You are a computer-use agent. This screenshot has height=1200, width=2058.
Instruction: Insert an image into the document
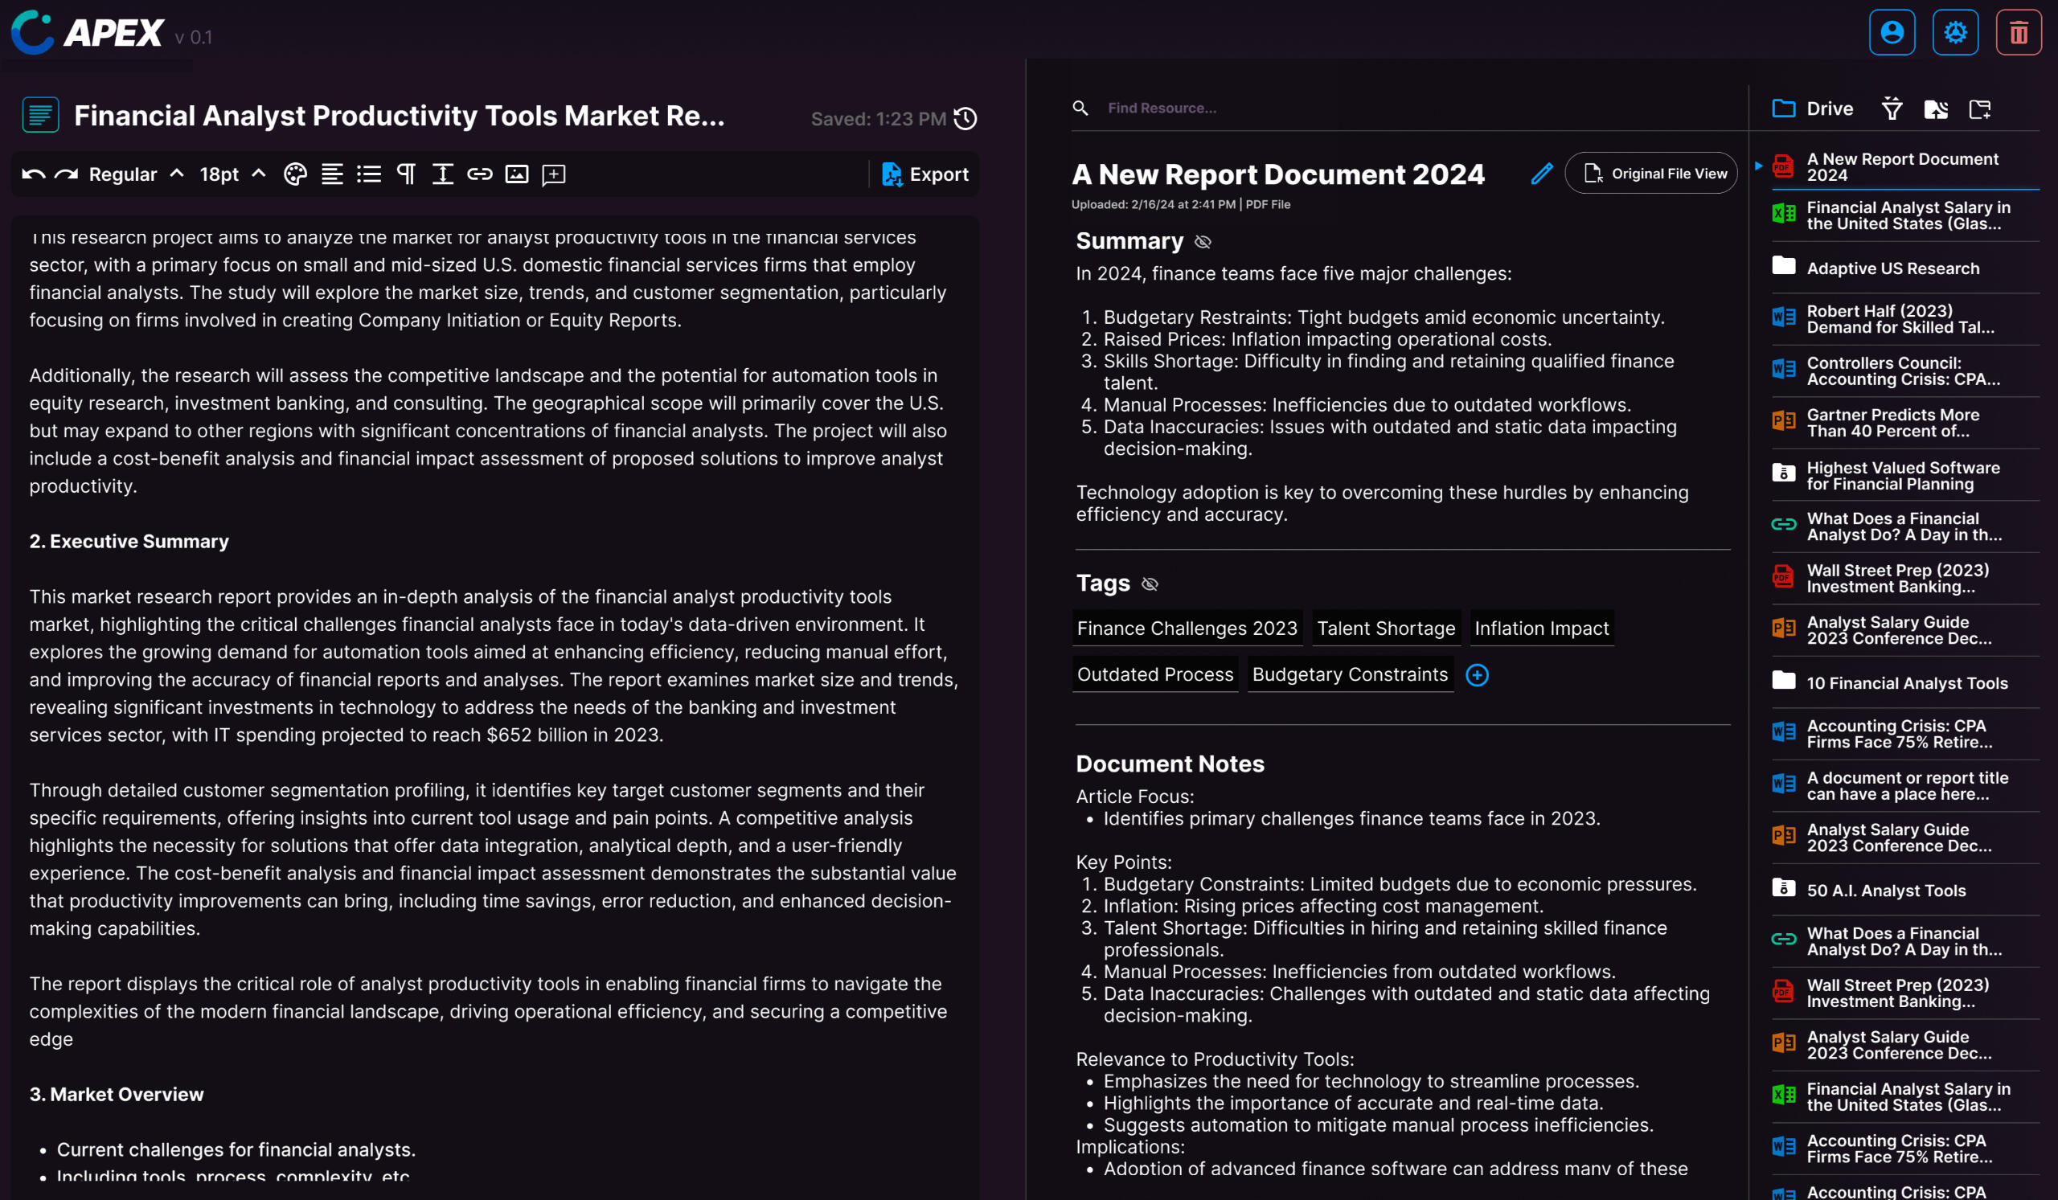pos(517,174)
